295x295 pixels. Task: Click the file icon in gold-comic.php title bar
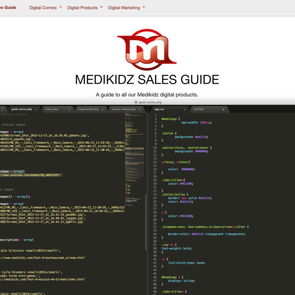coord(136,102)
